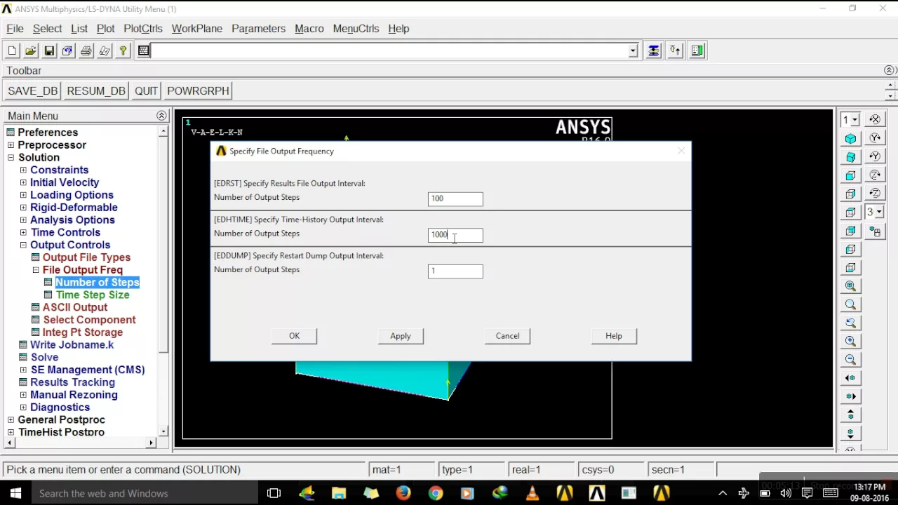
Task: Collapse the Output Controls tree node
Action: 23,245
